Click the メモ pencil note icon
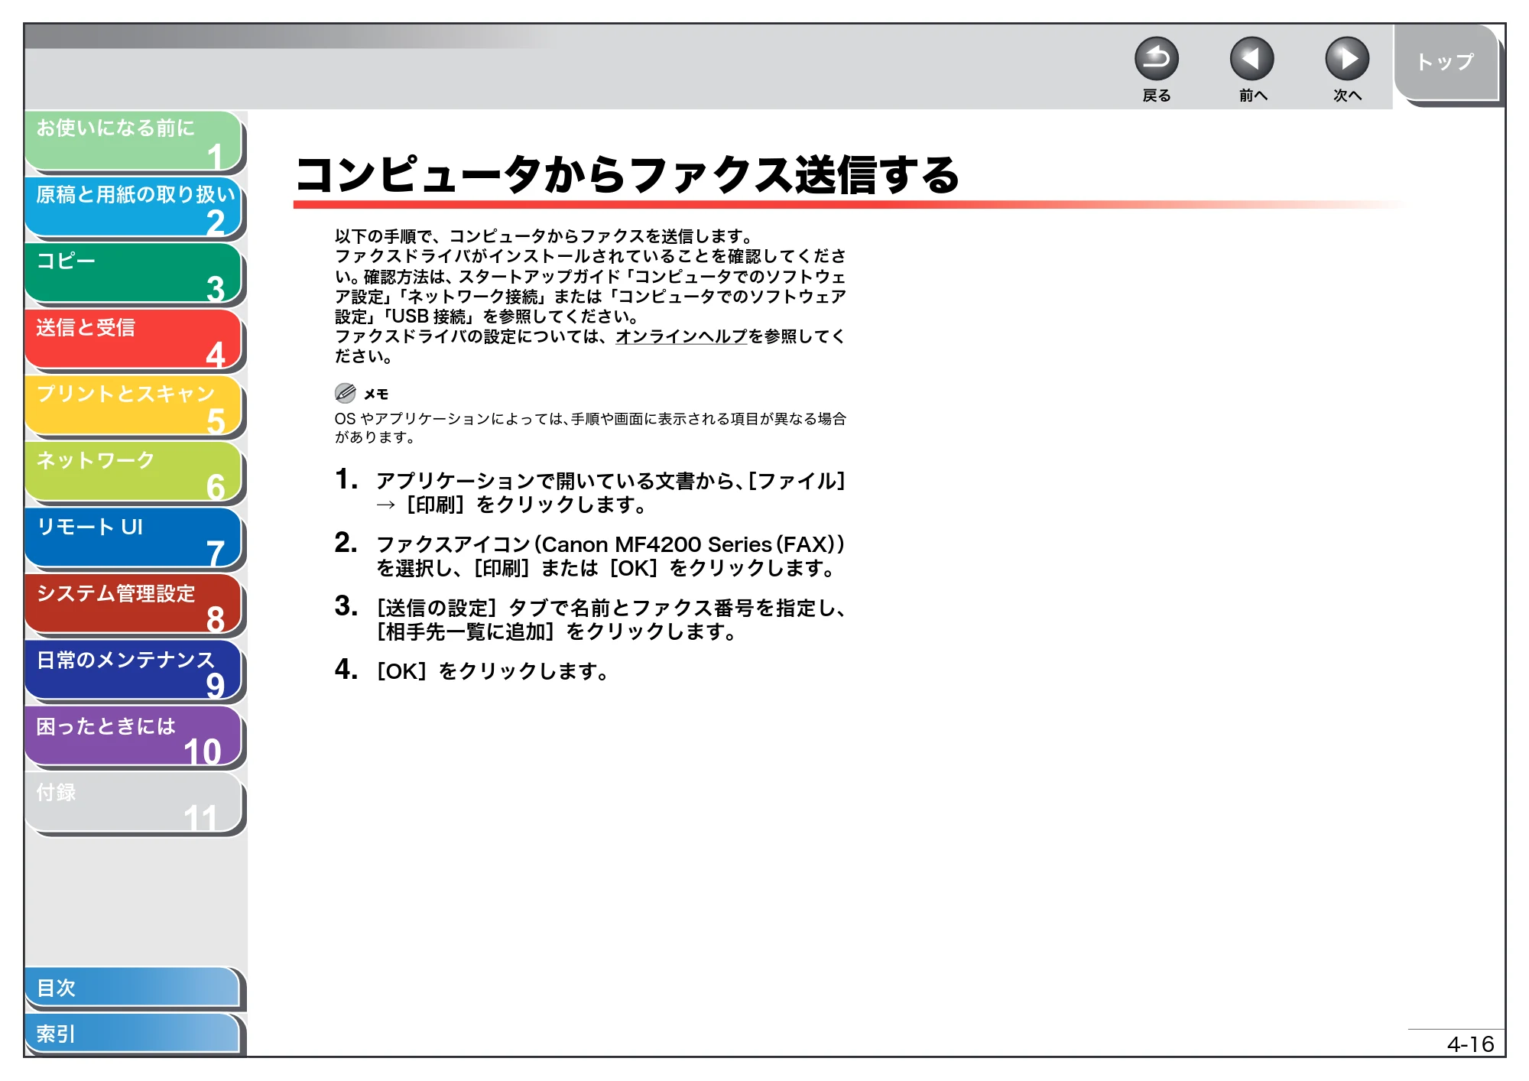This screenshot has width=1529, height=1081. (345, 393)
